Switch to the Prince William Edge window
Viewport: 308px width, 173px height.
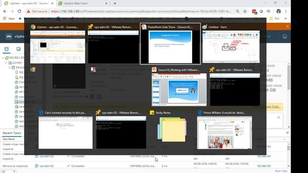[225, 133]
